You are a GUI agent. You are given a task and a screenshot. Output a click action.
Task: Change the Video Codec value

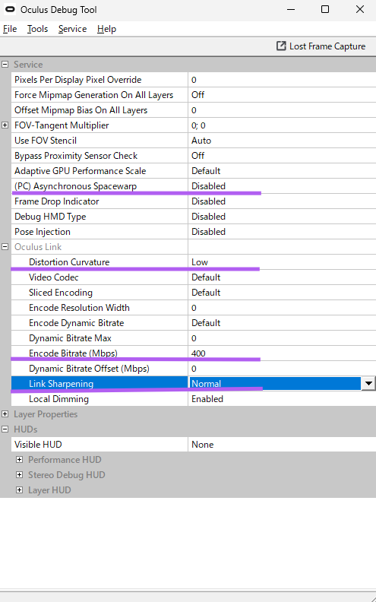point(282,277)
